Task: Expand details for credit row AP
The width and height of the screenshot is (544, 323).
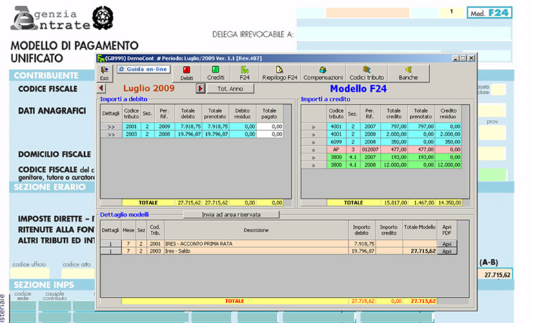Action: click(x=313, y=149)
